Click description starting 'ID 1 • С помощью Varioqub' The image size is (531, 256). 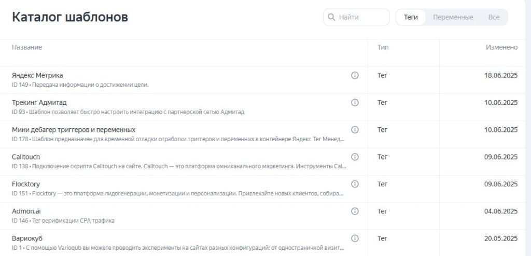178,248
